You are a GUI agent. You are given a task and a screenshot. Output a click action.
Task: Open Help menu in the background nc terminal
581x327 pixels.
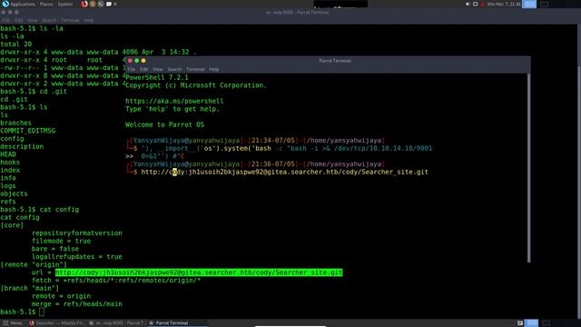[89, 20]
